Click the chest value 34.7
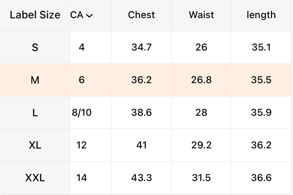Screen dimensions: 293x195 pyautogui.click(x=141, y=47)
